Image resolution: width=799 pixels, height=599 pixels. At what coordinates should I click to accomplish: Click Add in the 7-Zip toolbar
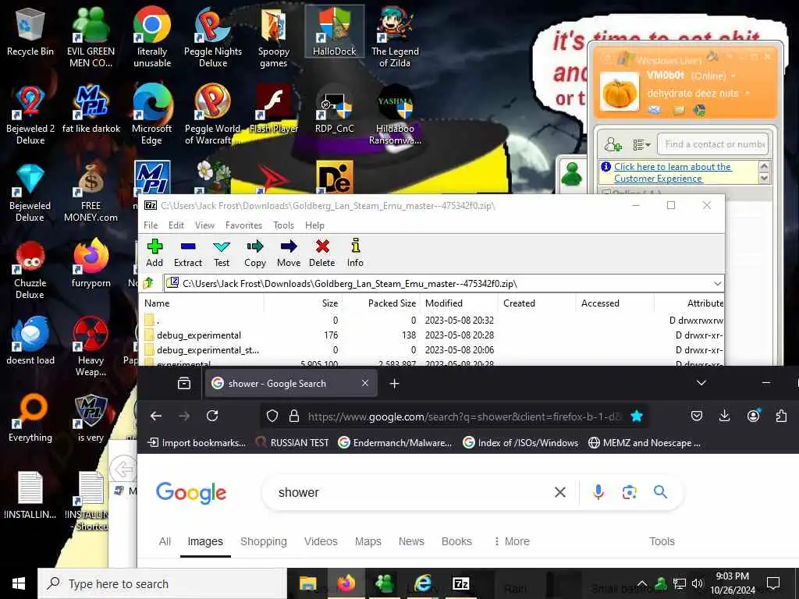(x=154, y=253)
